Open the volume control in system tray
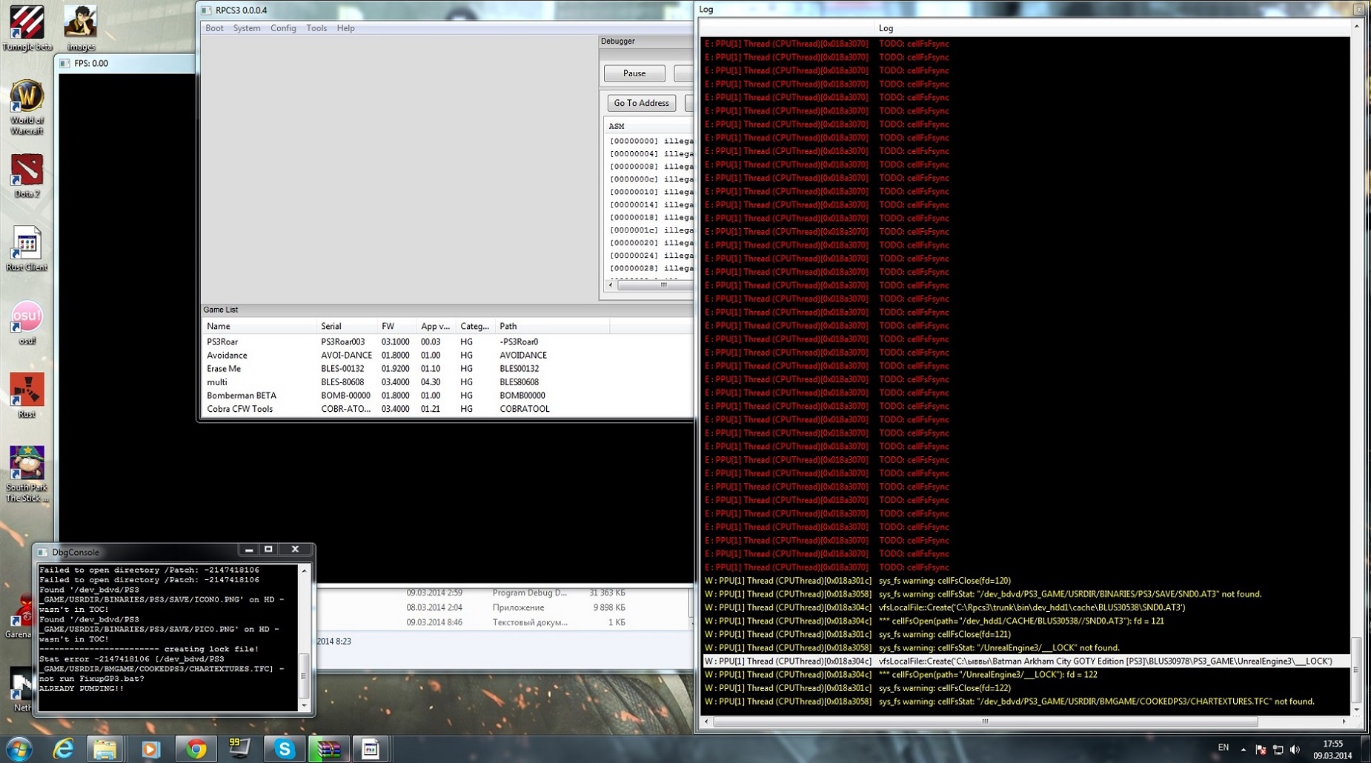 1295,750
